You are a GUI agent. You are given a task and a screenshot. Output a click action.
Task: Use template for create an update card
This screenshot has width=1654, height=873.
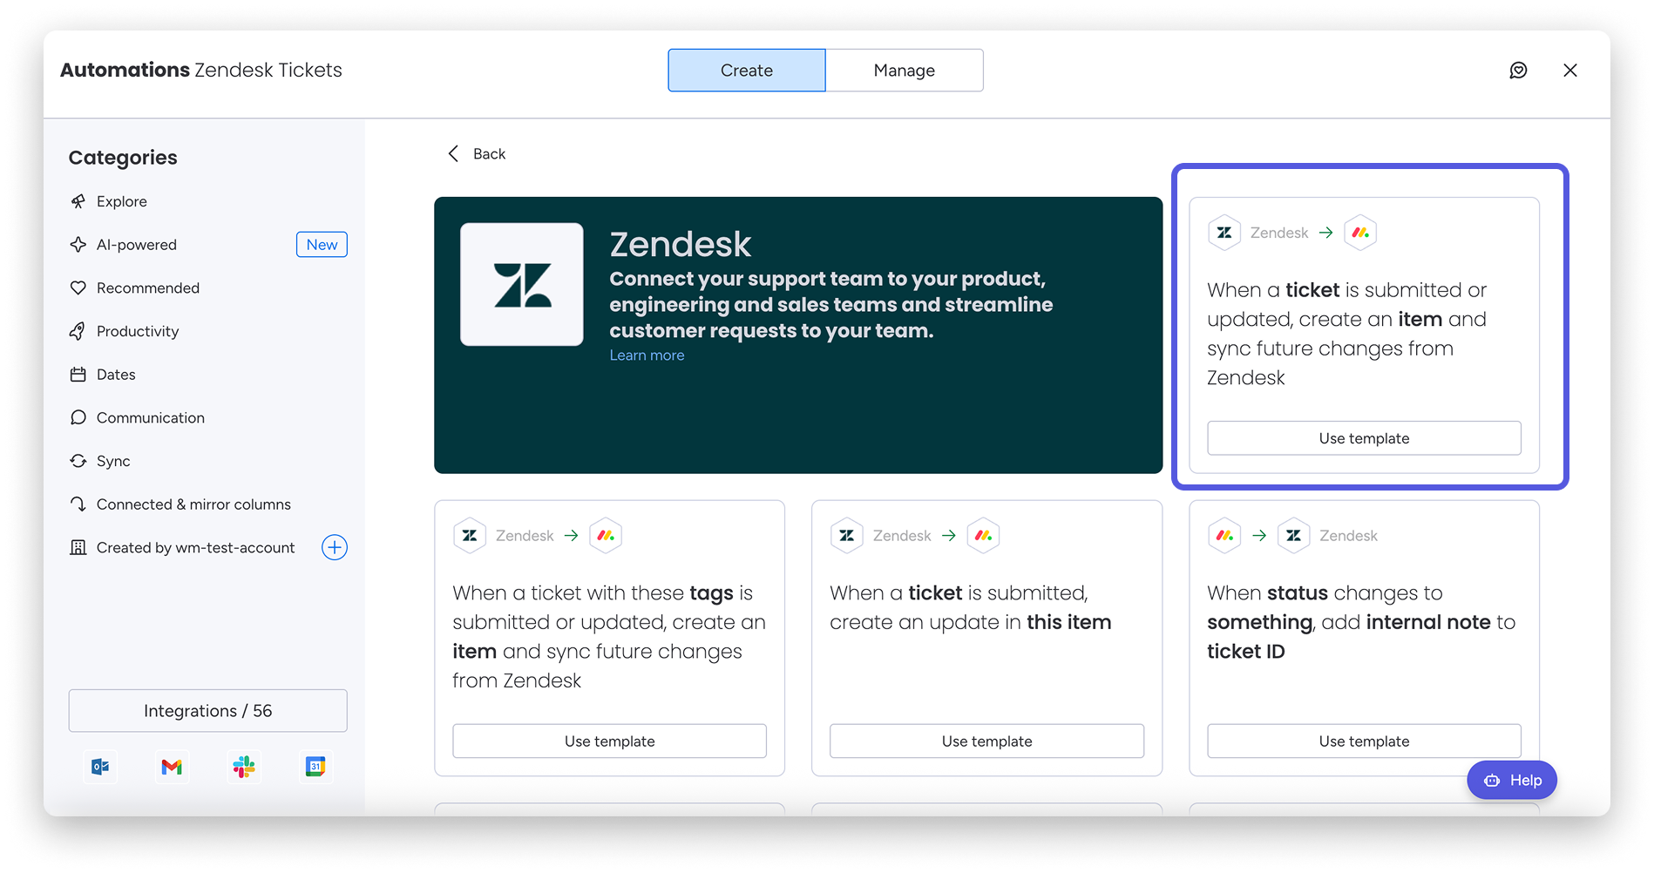pos(987,741)
